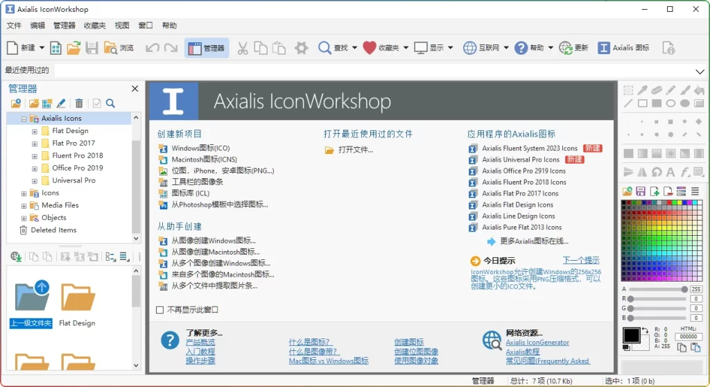This screenshot has width=710, height=387.
Task: Expand the Fluent Pro 2018 folder node
Action: point(35,156)
